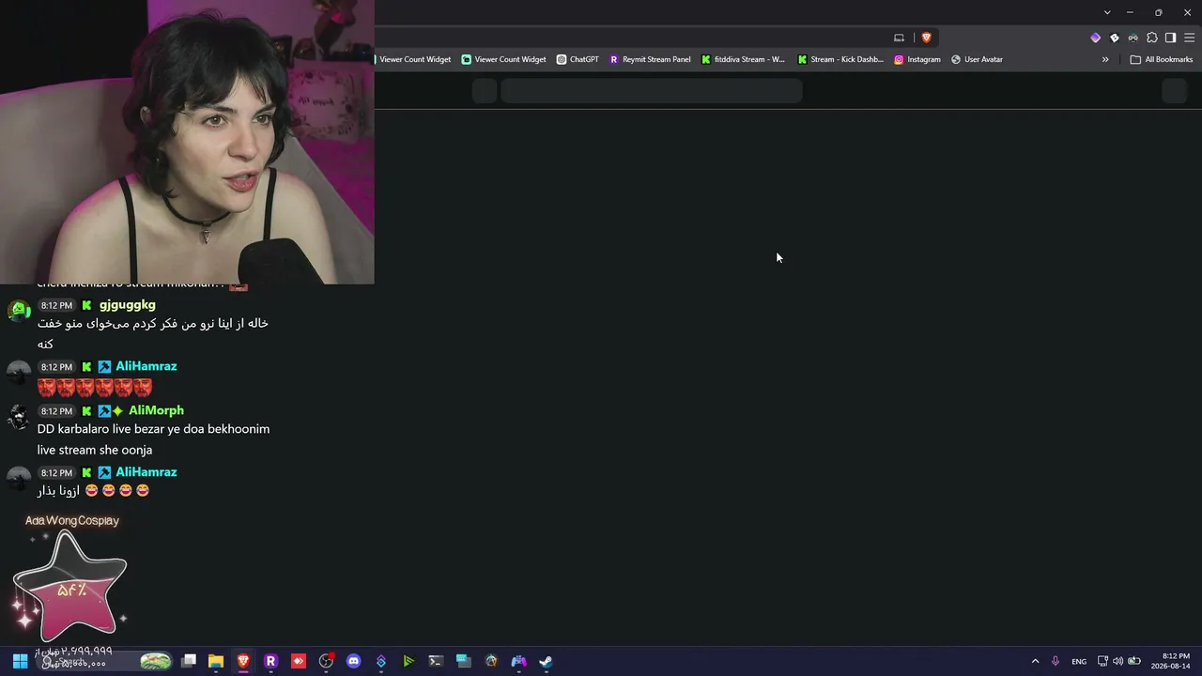1202x676 pixels.
Task: Open the User Avatar bookmark
Action: click(977, 59)
